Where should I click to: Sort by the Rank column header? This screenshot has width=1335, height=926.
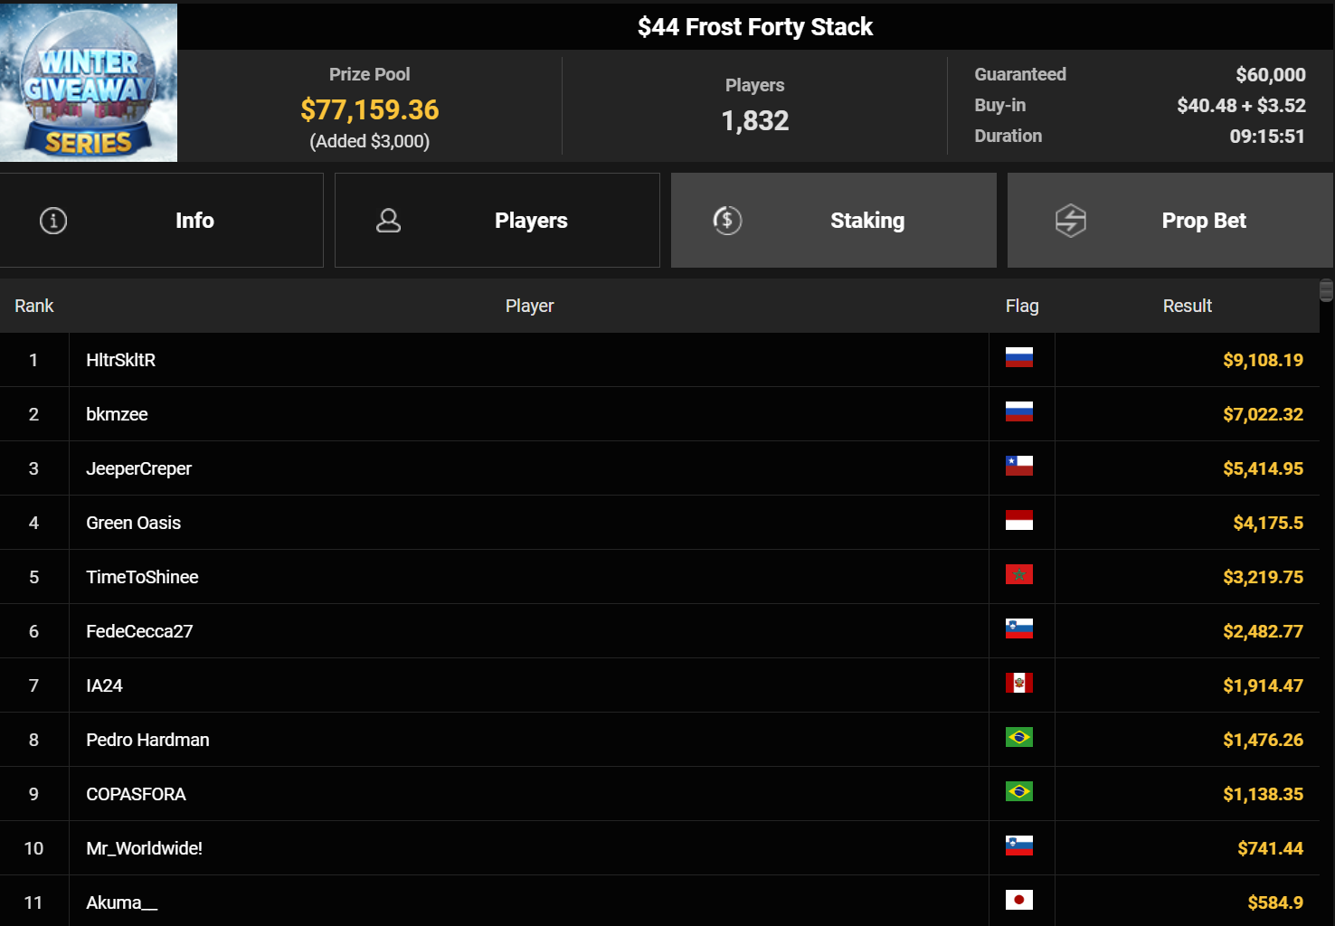click(x=34, y=307)
